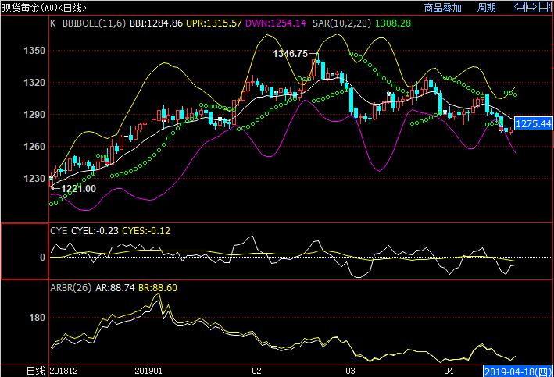Click the 1290 price axis label
Image resolution: width=554 pixels, height=377 pixels.
pos(34,115)
